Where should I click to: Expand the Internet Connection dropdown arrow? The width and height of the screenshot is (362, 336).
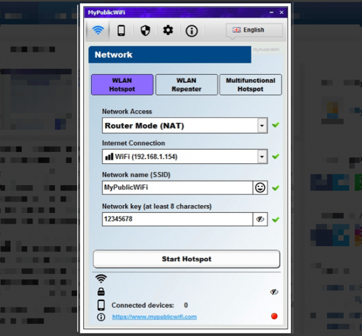[262, 157]
